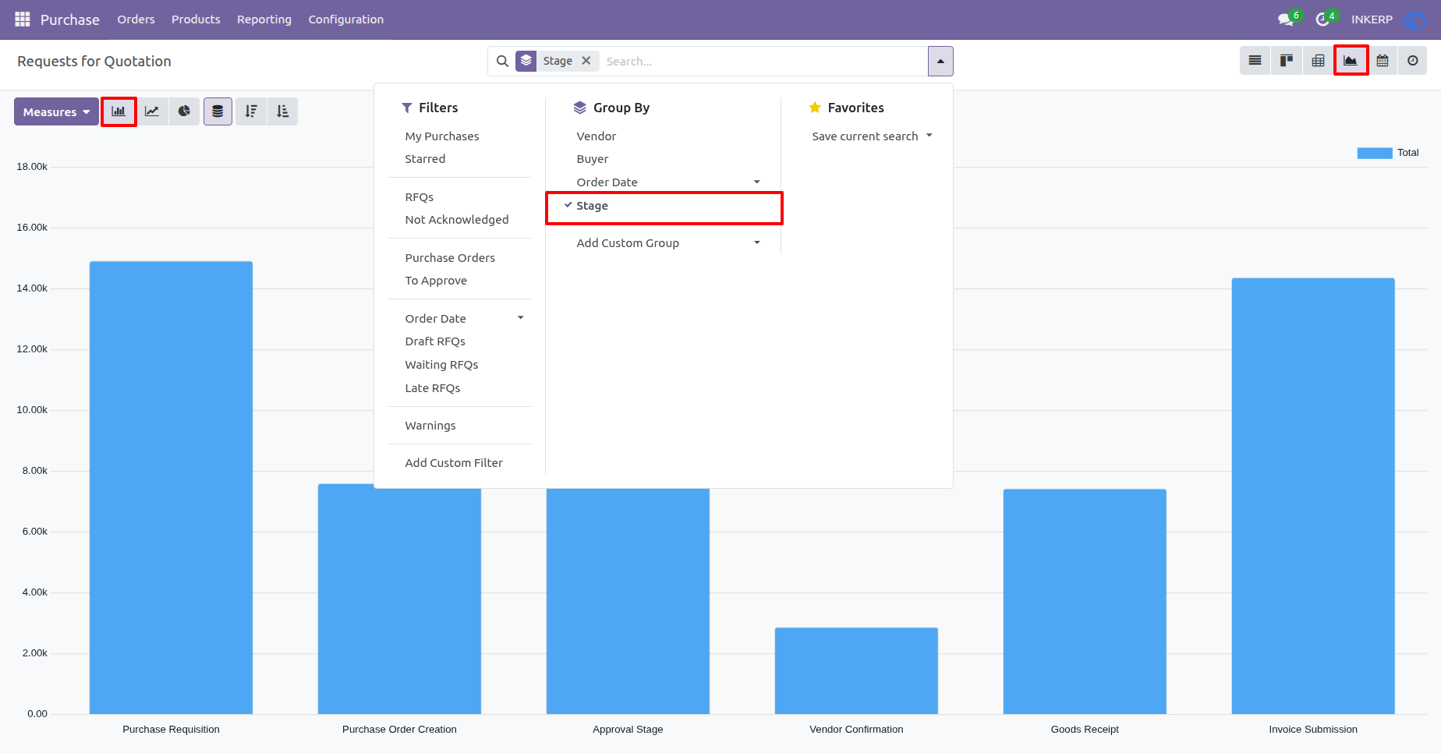Switch to kanban view
This screenshot has height=753, width=1441.
[x=1287, y=61]
